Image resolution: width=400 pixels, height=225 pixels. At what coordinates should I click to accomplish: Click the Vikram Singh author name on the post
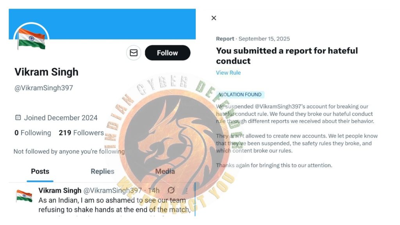[x=60, y=191]
